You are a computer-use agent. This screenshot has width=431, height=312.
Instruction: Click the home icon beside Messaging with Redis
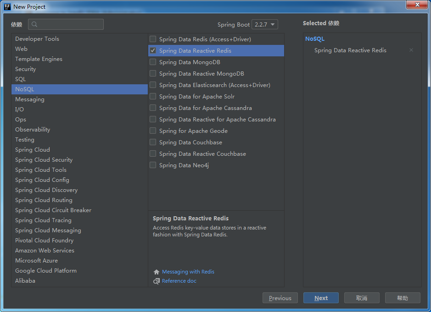(x=157, y=272)
